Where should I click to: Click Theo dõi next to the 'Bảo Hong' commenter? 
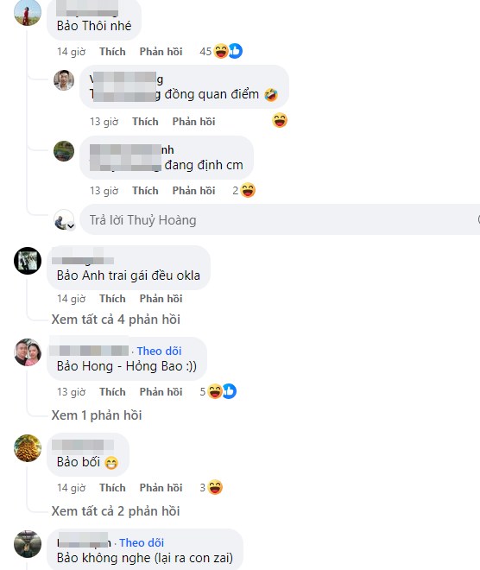click(159, 351)
